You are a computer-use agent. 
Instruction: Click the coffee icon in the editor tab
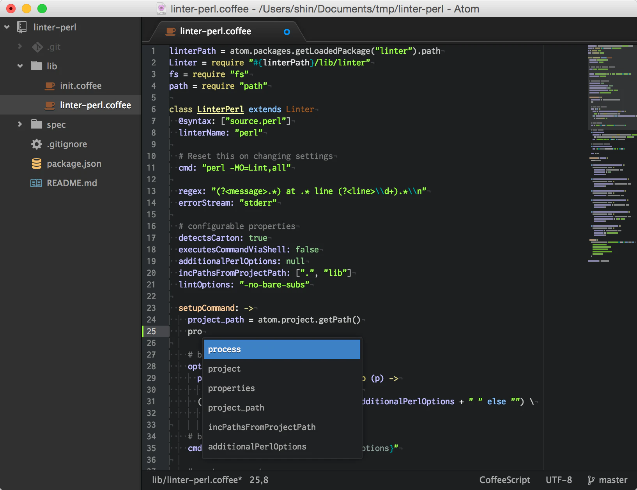point(170,32)
